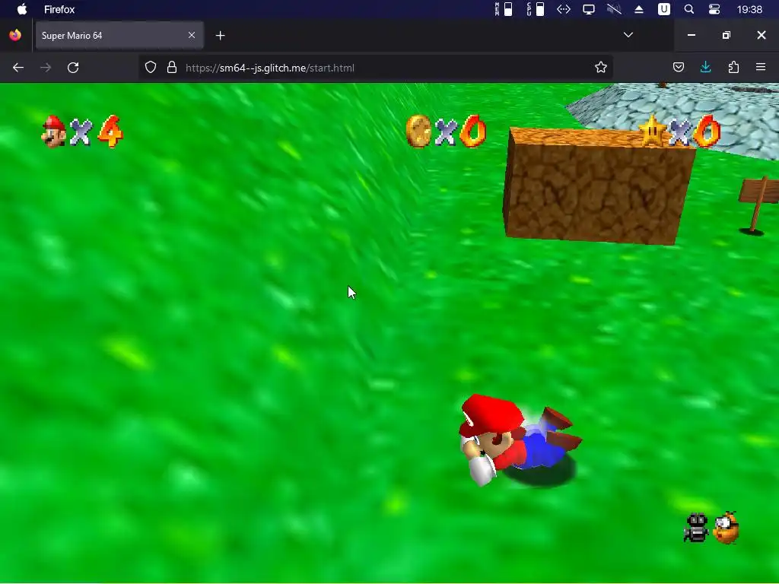Click the clock showing 19:38
779x584 pixels.
(x=749, y=9)
